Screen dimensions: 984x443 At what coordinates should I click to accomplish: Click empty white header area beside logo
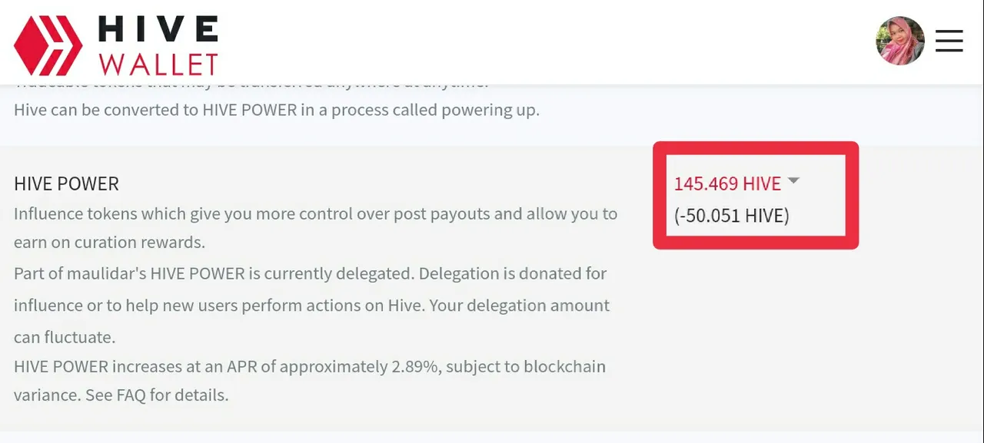click(538, 42)
